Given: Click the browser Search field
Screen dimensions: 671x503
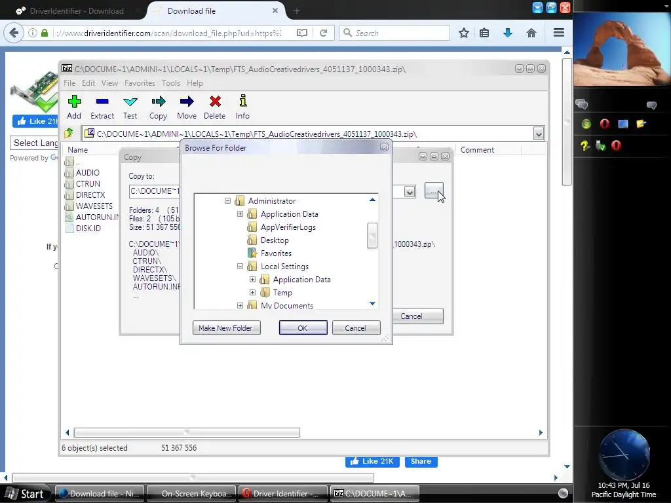Looking at the screenshot, I should 394,33.
